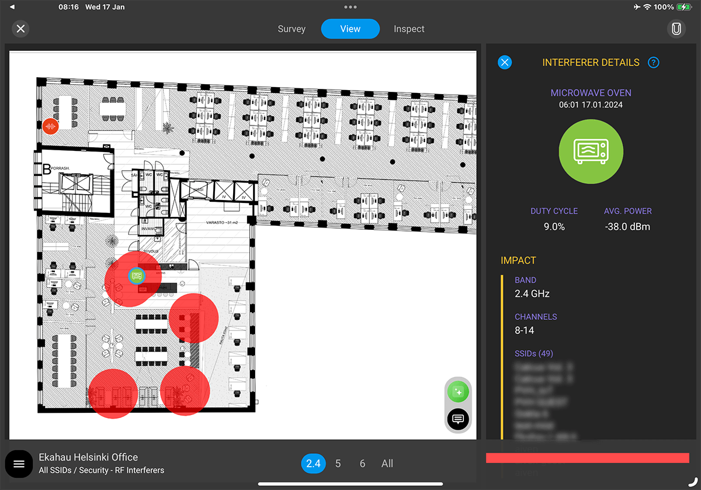Open the Survey tab
The width and height of the screenshot is (701, 490).
click(x=291, y=29)
